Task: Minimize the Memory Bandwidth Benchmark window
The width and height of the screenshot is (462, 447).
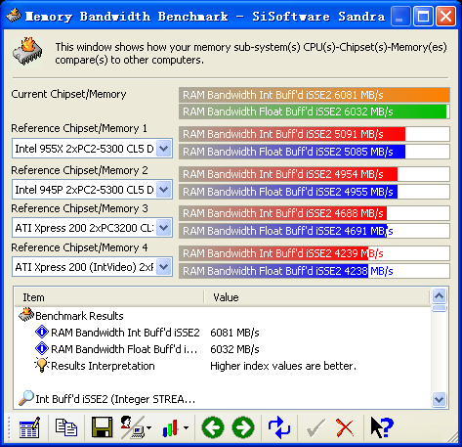Action: 399,16
